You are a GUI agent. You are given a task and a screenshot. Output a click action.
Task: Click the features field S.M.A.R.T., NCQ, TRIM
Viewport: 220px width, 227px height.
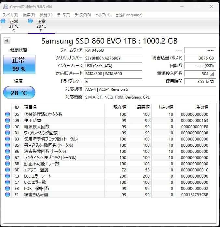tap(150, 97)
